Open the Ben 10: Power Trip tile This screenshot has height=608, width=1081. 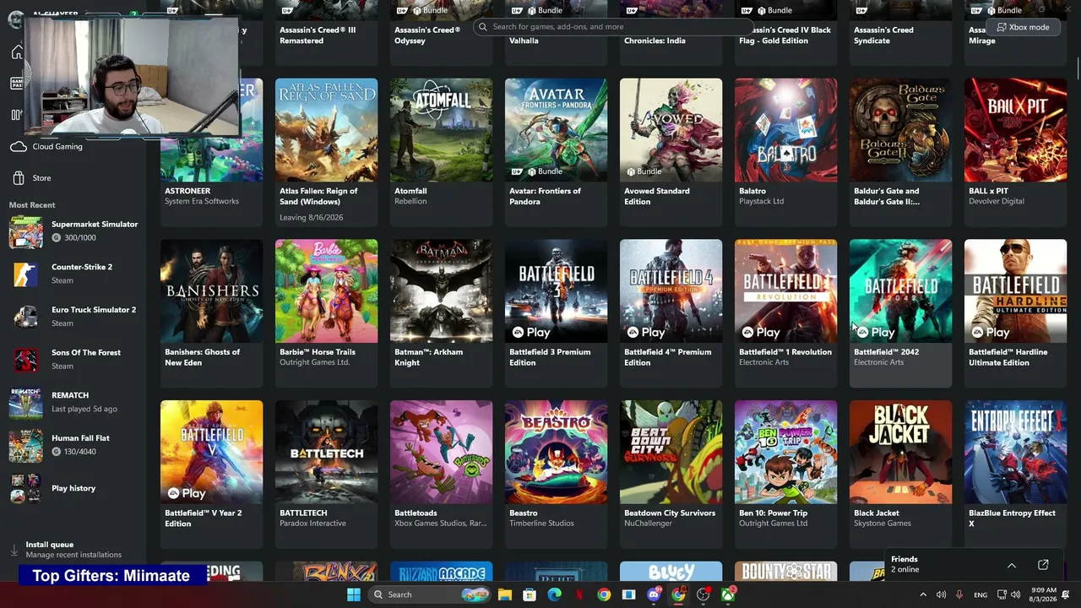[785, 475]
